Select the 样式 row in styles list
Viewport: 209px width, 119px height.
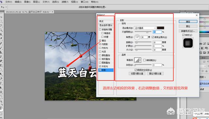tap(106, 21)
